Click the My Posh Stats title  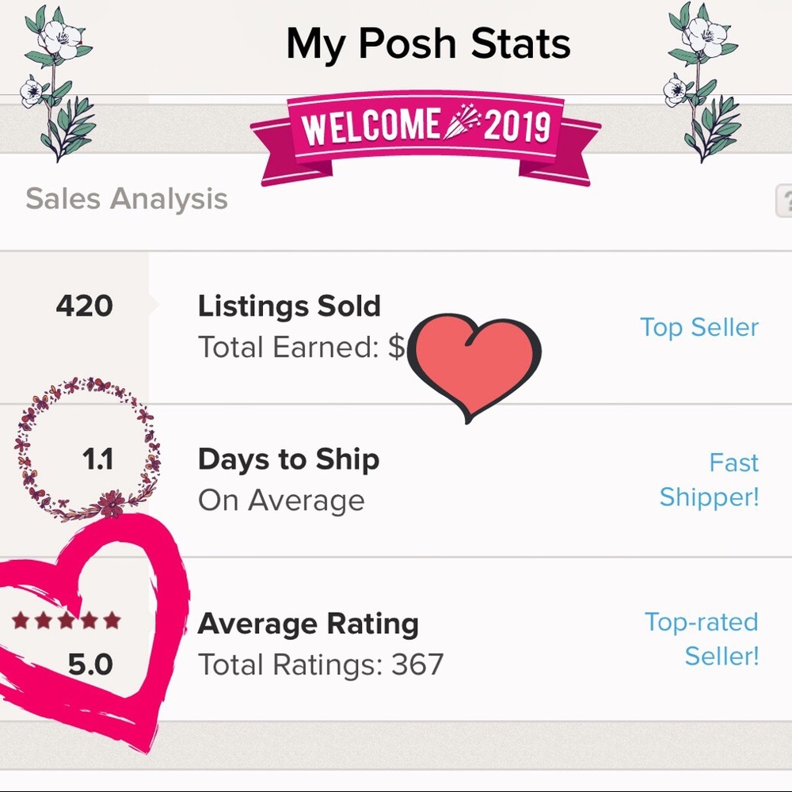[x=428, y=44]
